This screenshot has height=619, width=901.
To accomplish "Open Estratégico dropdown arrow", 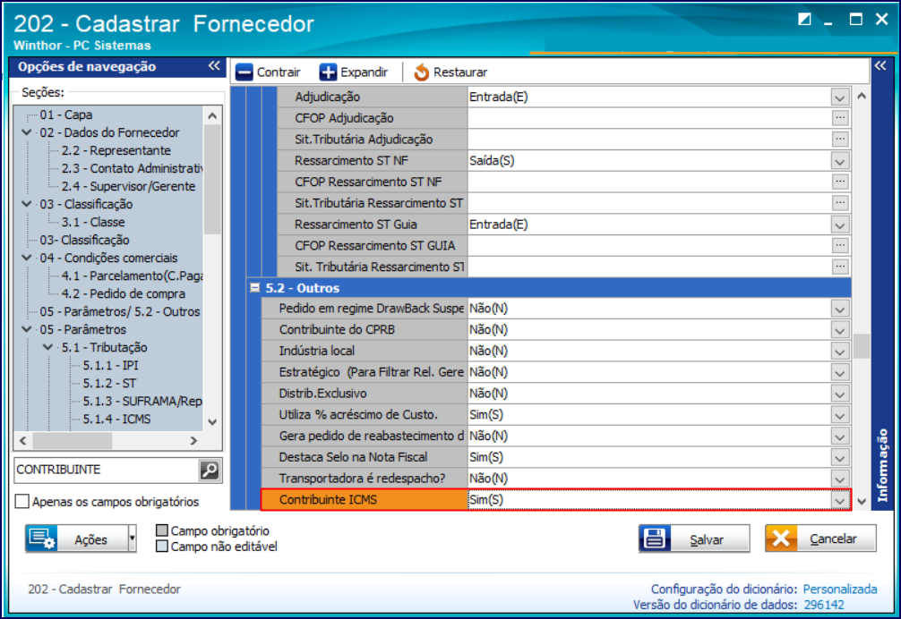I will 840,372.
